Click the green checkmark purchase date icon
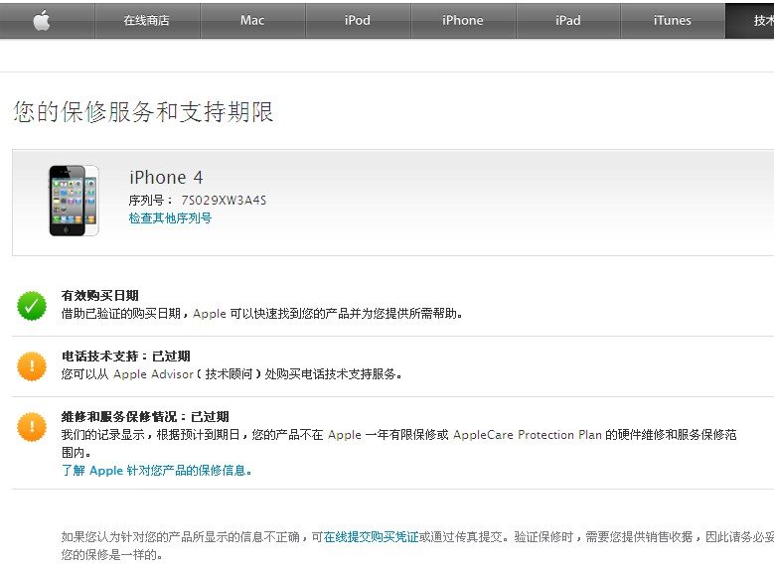This screenshot has height=572, width=774. pos(32,305)
